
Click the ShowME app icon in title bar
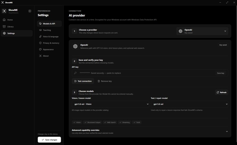pyautogui.click(x=2, y=3)
